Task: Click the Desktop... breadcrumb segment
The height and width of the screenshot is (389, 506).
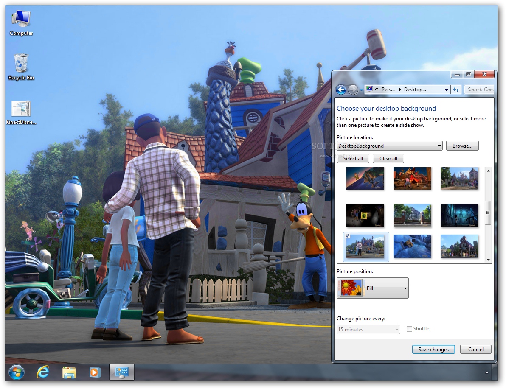Action: pyautogui.click(x=415, y=90)
